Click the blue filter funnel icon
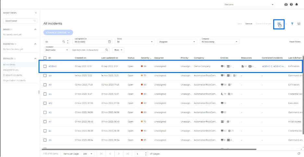The image size is (304, 157). 292,24
